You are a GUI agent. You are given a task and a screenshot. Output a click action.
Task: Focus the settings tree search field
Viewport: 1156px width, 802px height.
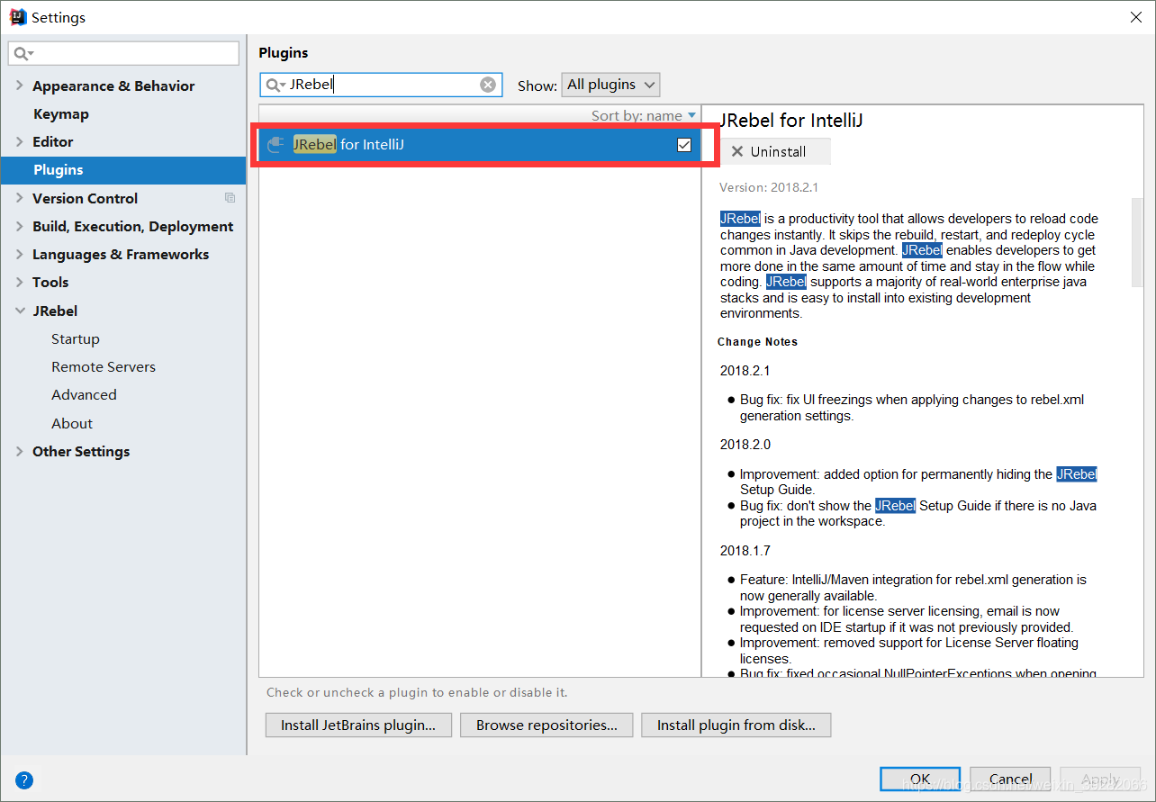(124, 54)
